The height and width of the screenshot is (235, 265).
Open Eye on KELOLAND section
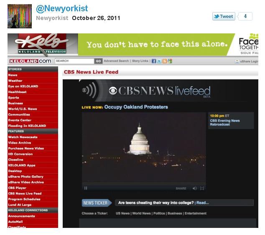point(33,86)
